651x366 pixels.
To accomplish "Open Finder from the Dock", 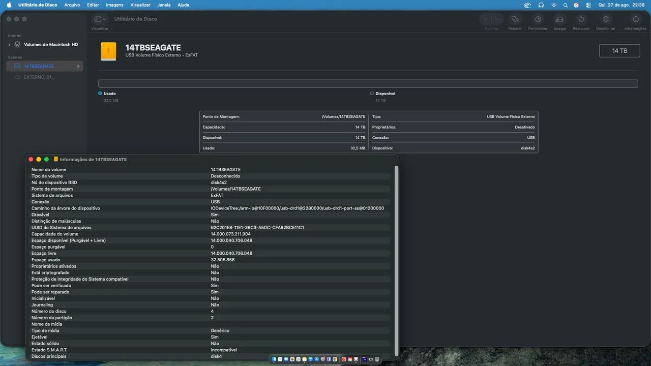I will pos(274,359).
